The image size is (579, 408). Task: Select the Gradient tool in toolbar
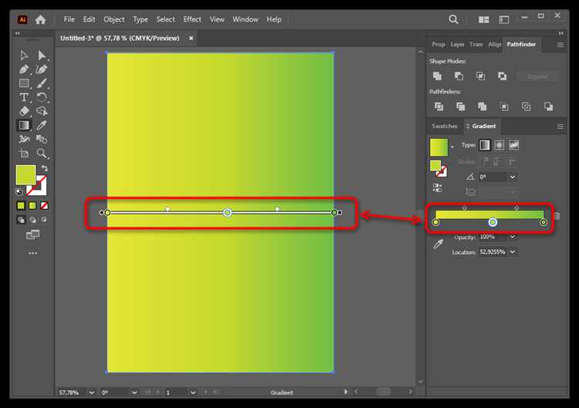coord(24,126)
